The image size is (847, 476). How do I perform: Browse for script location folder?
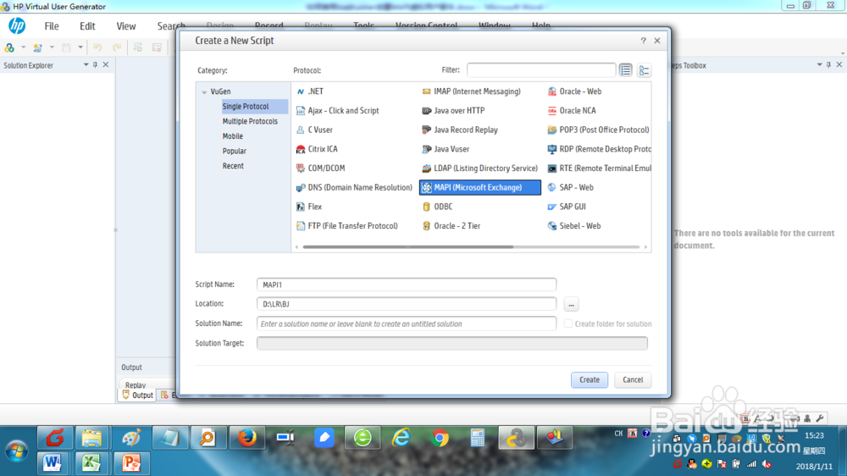[x=571, y=304]
